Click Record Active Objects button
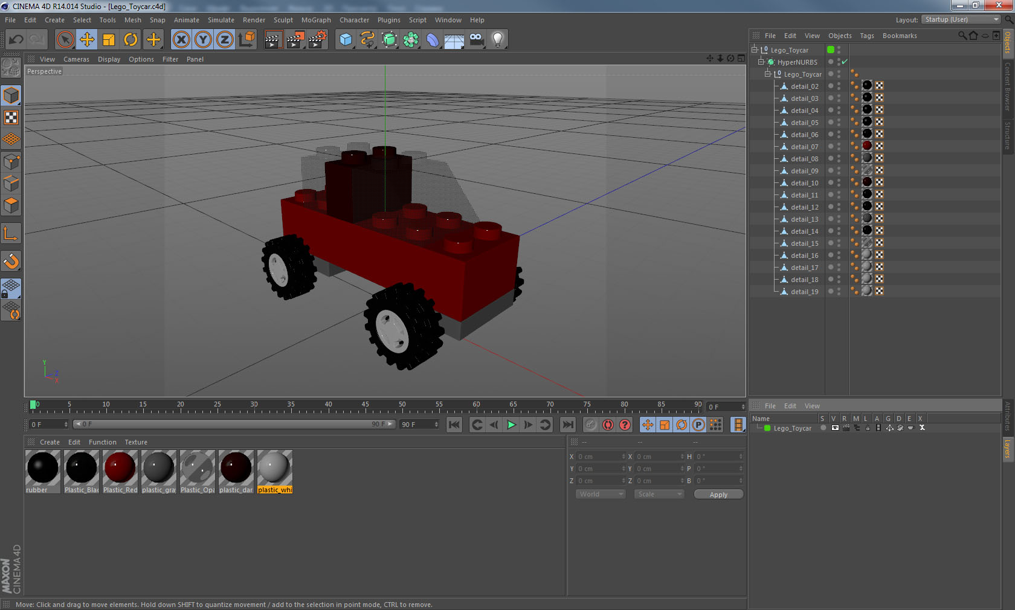This screenshot has width=1015, height=610. tap(591, 425)
